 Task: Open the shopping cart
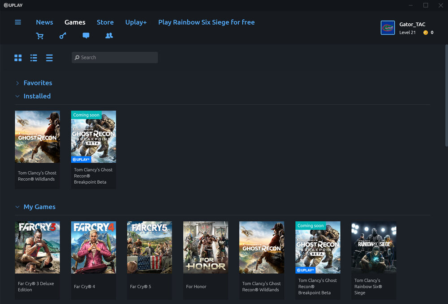[40, 36]
